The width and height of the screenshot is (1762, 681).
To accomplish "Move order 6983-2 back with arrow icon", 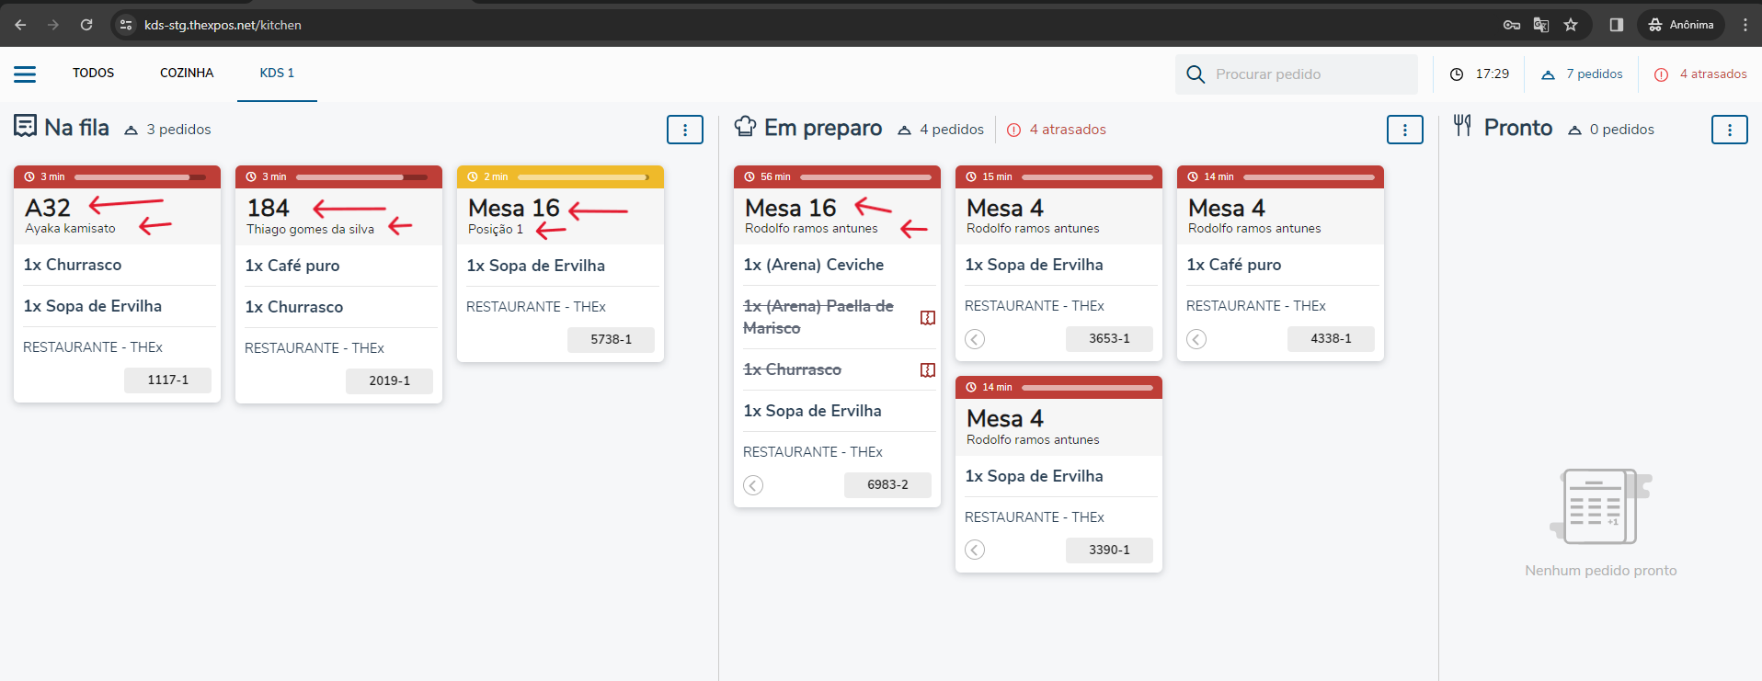I will pos(753,485).
